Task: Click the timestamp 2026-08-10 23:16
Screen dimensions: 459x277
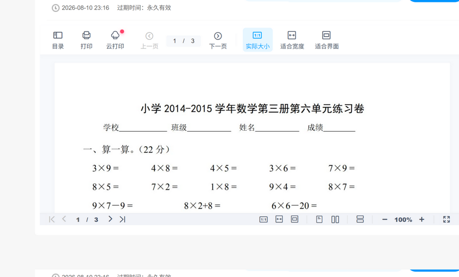Action: 85,8
